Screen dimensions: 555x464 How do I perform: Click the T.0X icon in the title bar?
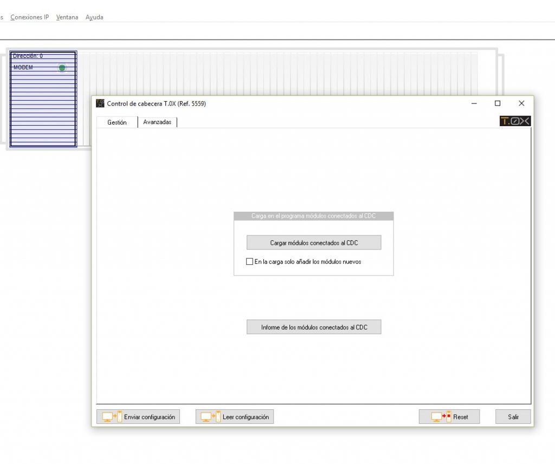pos(100,103)
